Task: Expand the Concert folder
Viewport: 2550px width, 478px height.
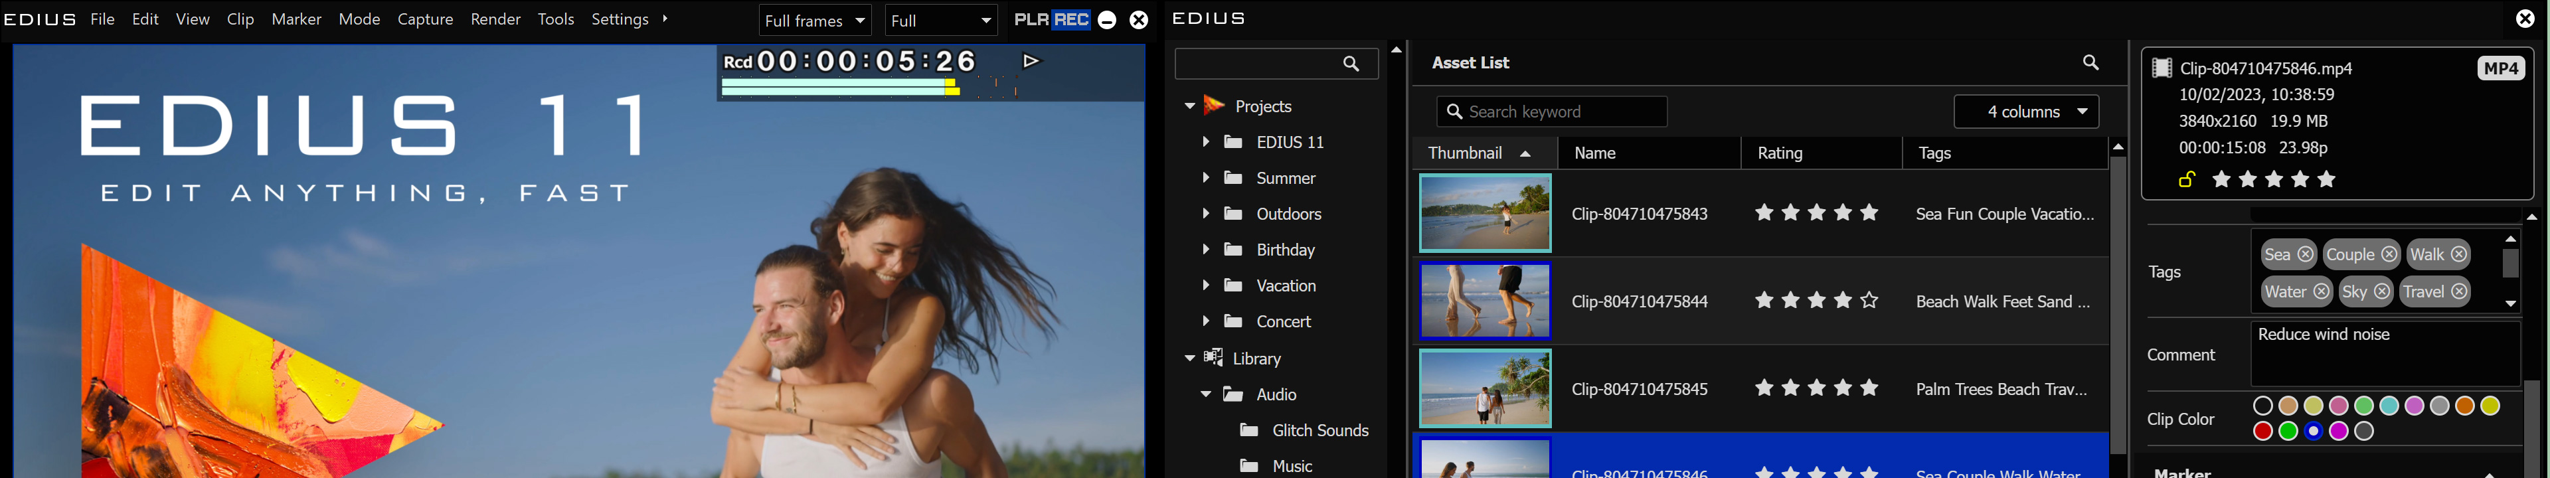Action: (1206, 321)
